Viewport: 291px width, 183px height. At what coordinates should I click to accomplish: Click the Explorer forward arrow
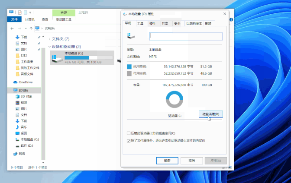coord(19,28)
